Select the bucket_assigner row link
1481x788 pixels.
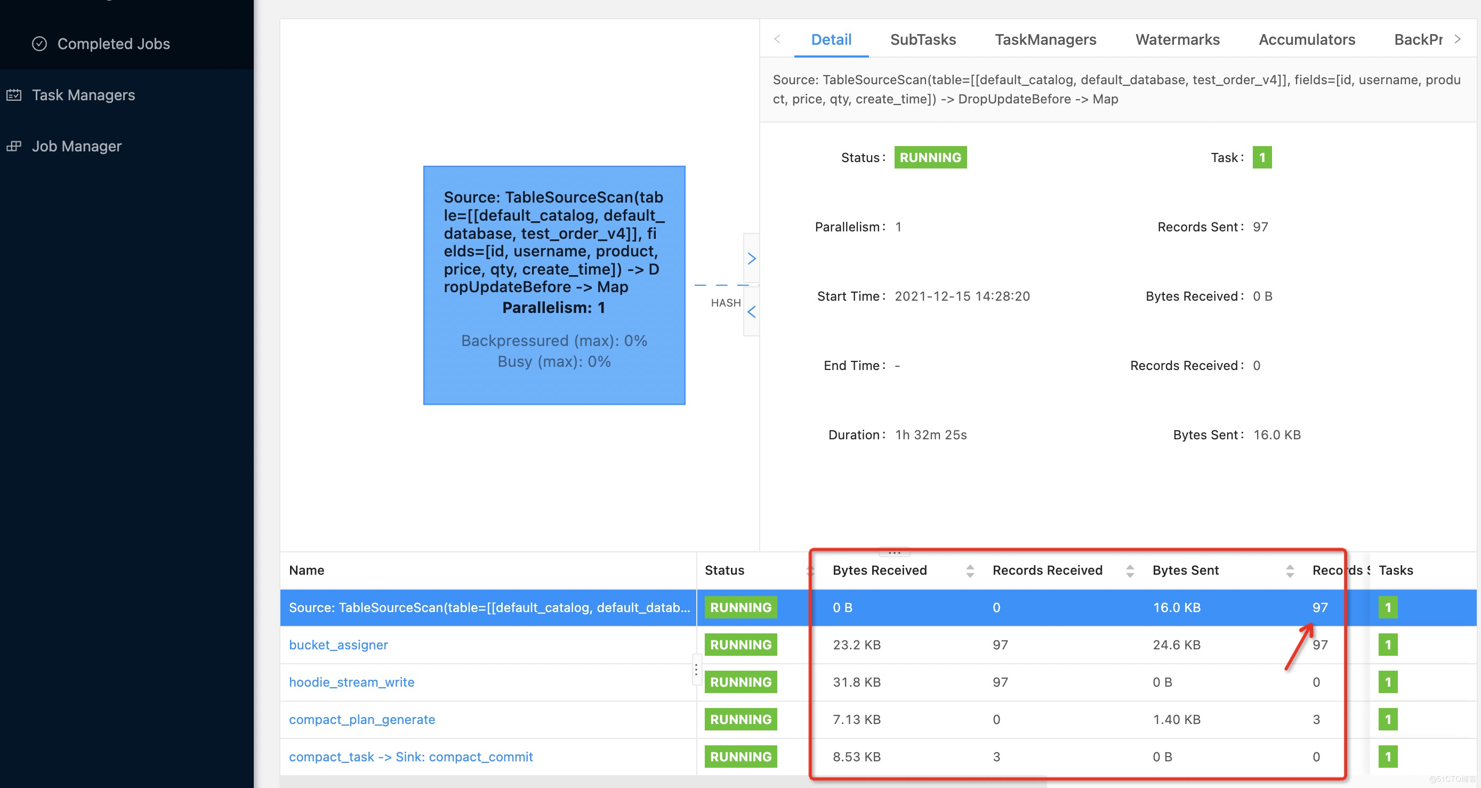click(x=338, y=644)
